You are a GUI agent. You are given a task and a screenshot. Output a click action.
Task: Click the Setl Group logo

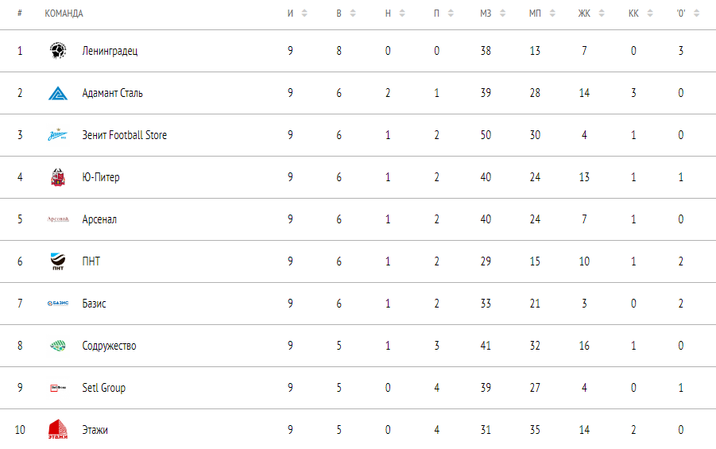(x=58, y=388)
